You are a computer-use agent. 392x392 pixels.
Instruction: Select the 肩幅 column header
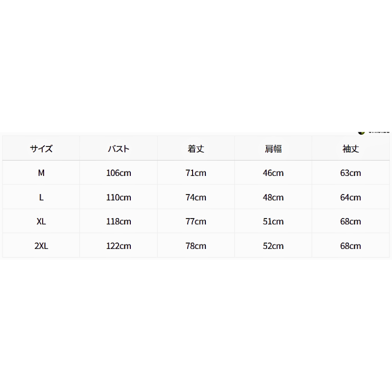273,149
